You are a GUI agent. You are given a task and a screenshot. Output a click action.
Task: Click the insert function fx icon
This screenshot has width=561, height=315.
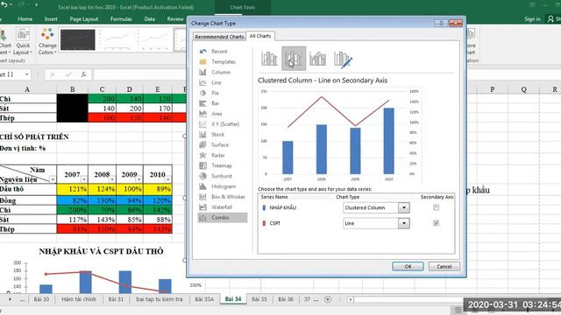pos(83,74)
